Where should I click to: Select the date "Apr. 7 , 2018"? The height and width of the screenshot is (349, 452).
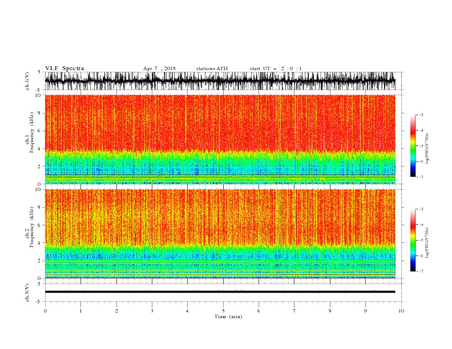click(x=159, y=68)
